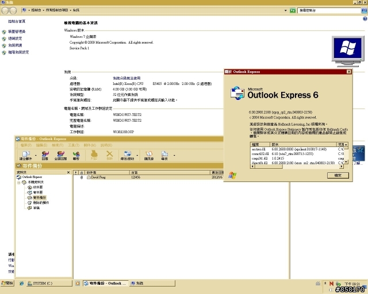Open the 編輯(E) menu in Outlook Express
The image size is (368, 294).
(x=41, y=145)
